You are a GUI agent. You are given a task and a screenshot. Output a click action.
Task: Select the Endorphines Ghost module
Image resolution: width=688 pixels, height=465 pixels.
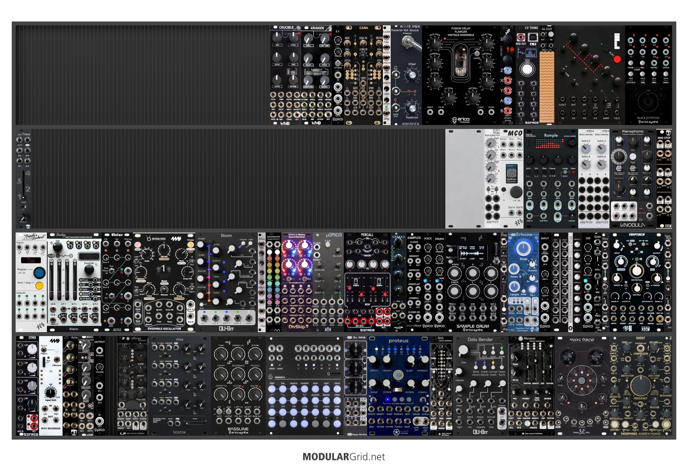641,386
